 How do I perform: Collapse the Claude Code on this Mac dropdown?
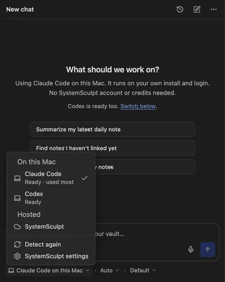(x=49, y=270)
